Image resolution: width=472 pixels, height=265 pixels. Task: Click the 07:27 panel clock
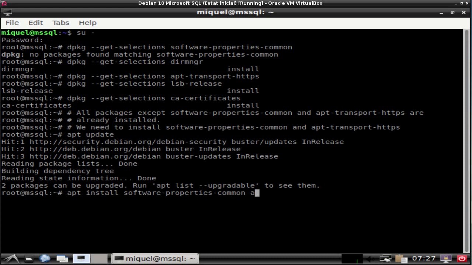tap(424, 259)
